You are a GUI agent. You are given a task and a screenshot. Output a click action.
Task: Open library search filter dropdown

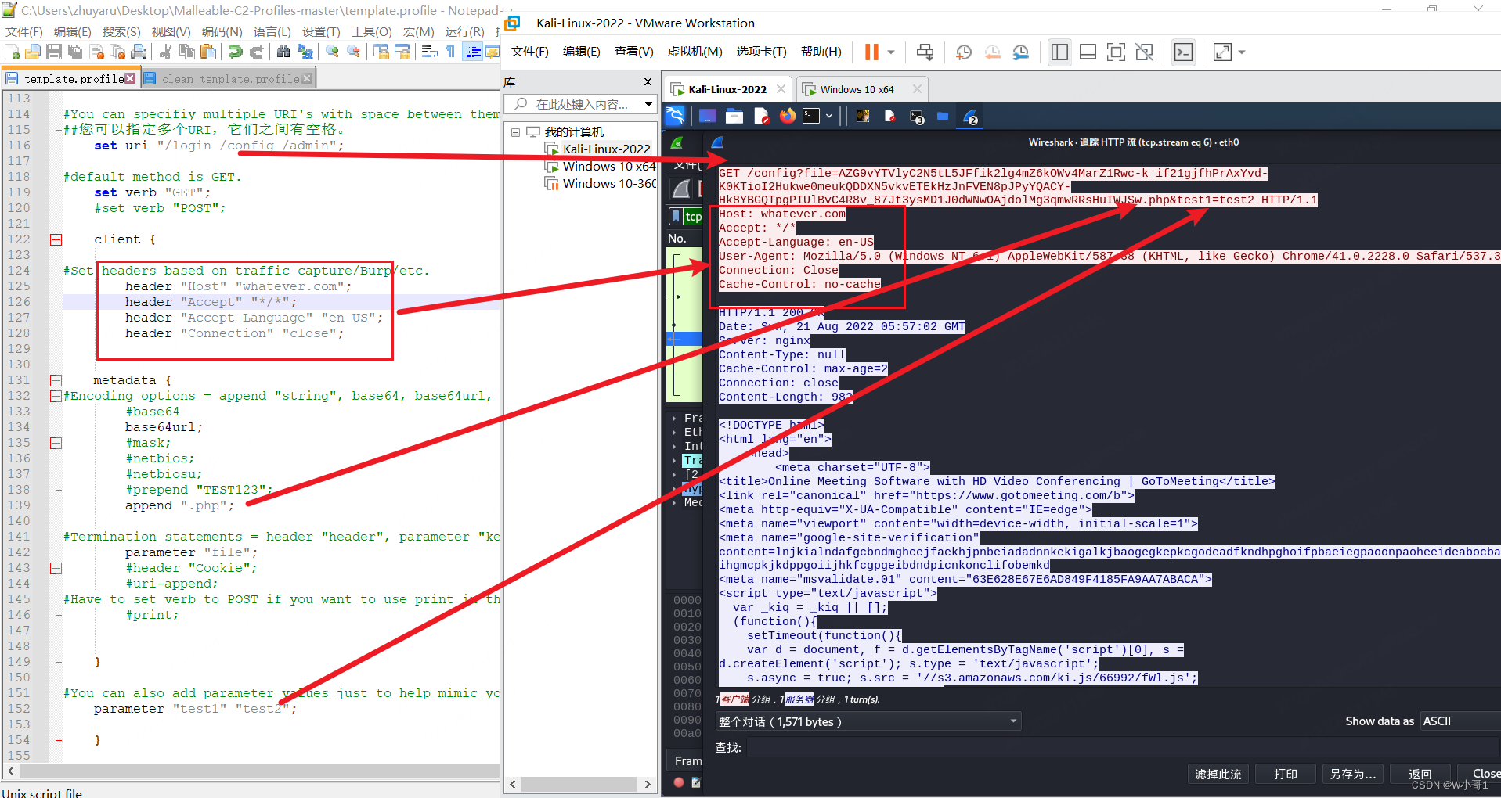point(648,104)
